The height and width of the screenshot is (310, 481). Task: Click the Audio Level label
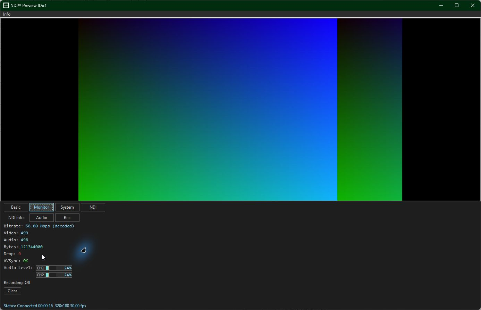click(x=18, y=268)
